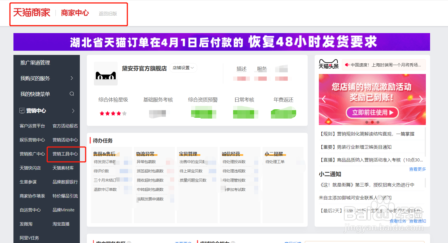Image resolution: width=448 pixels, height=243 pixels.
Task: Open 【规则】营销规则化简解读 article
Action: [367, 134]
